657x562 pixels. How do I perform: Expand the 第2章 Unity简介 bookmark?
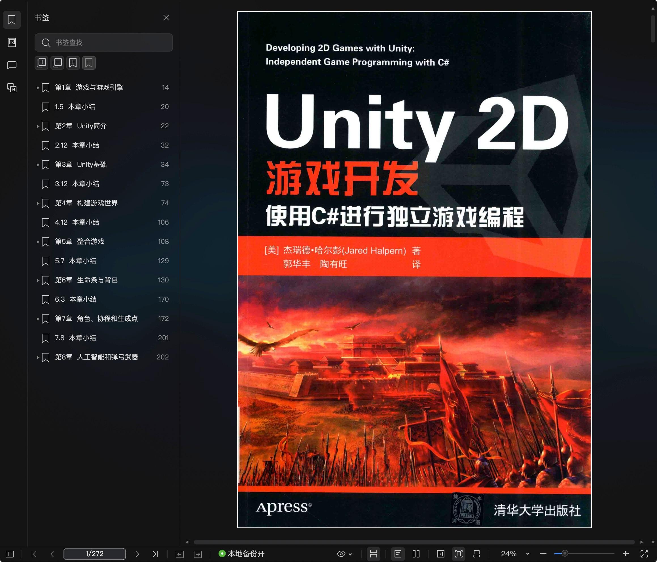[x=38, y=126]
